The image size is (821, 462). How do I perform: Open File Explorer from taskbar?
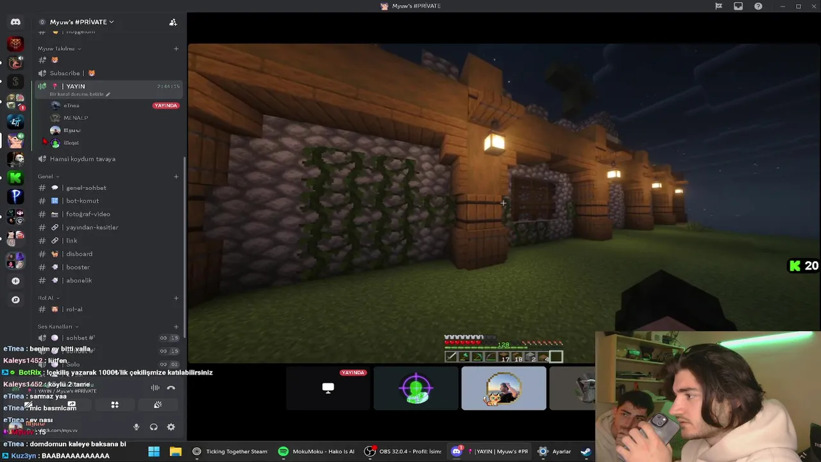pos(175,451)
